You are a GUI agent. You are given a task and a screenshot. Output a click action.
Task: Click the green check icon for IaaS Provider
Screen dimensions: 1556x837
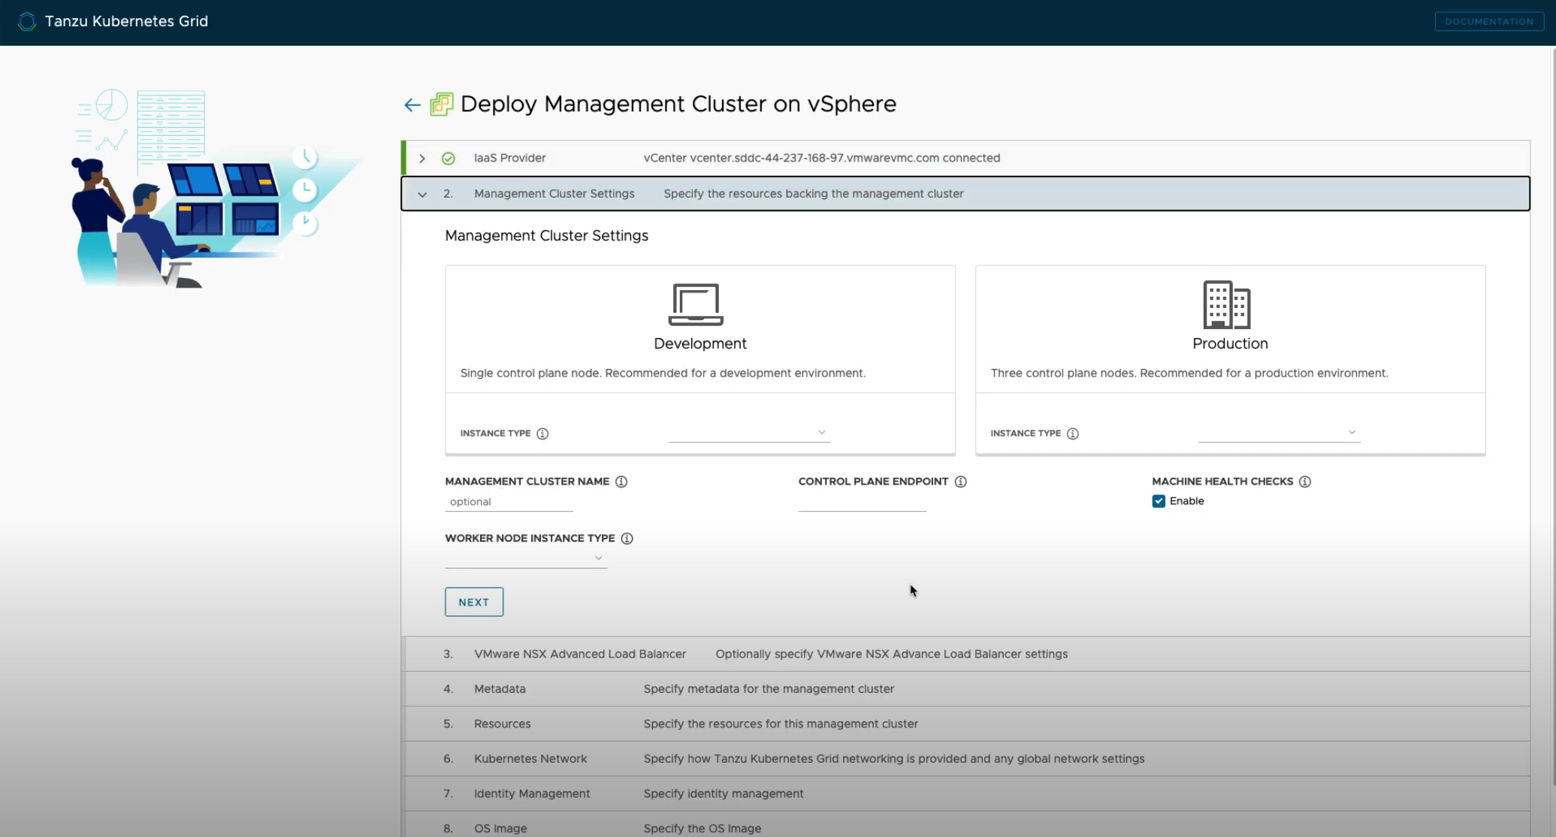449,159
